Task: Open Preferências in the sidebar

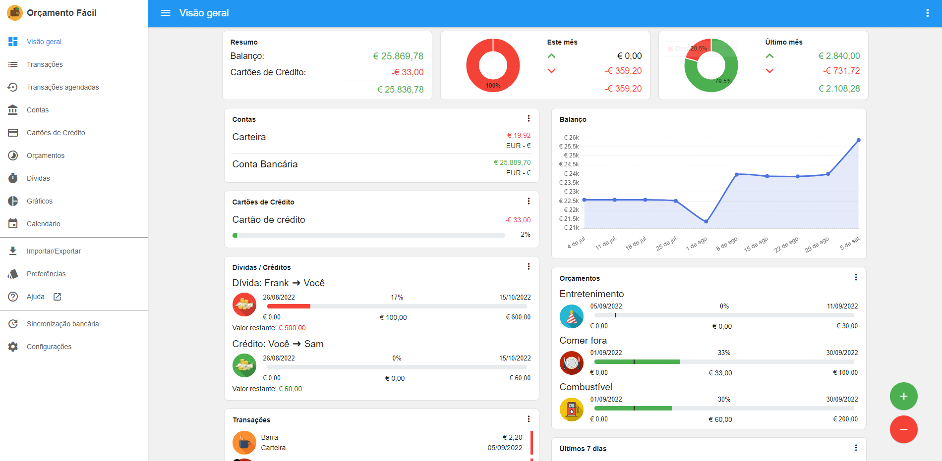Action: click(46, 274)
